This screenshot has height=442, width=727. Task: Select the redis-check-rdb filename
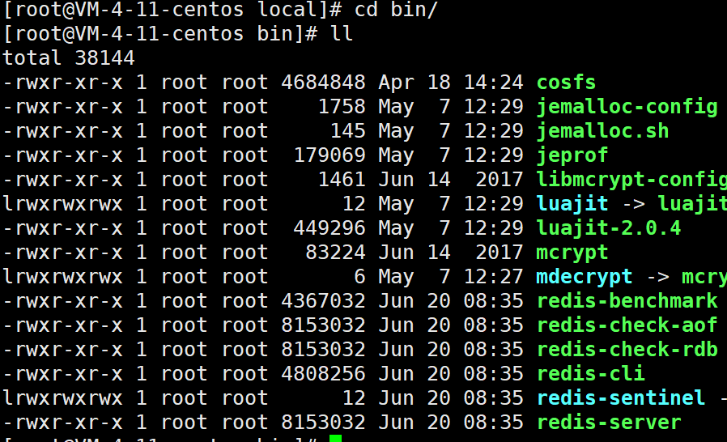tap(627, 349)
